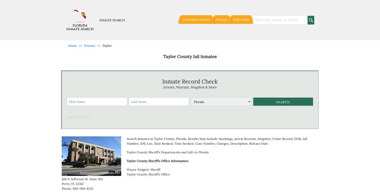Click the Wayne Padgett, Sheriff text
380x196 pixels.
click(143, 170)
